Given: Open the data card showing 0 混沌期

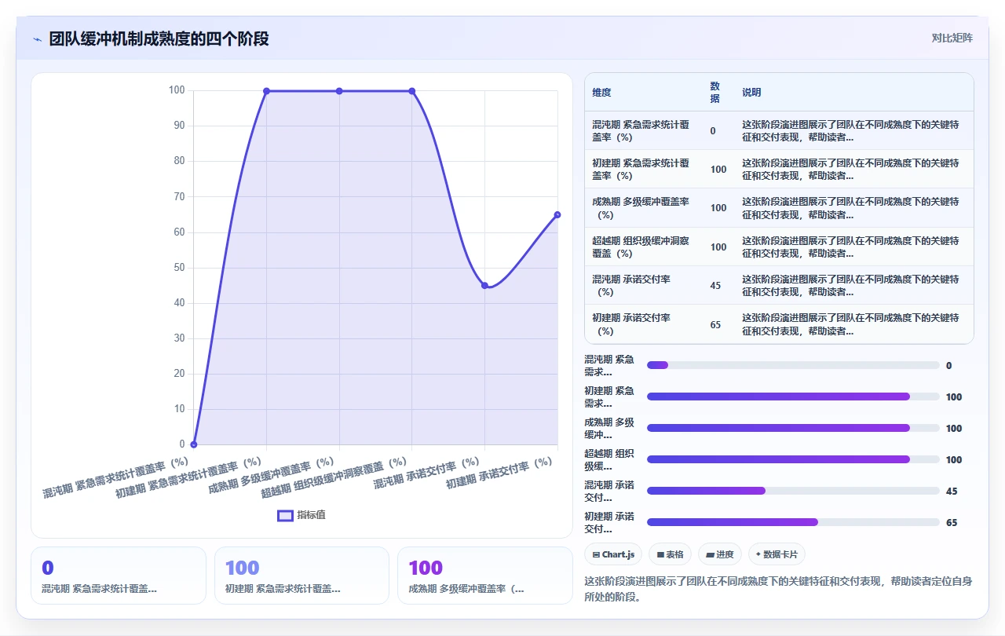Looking at the screenshot, I should tap(119, 576).
